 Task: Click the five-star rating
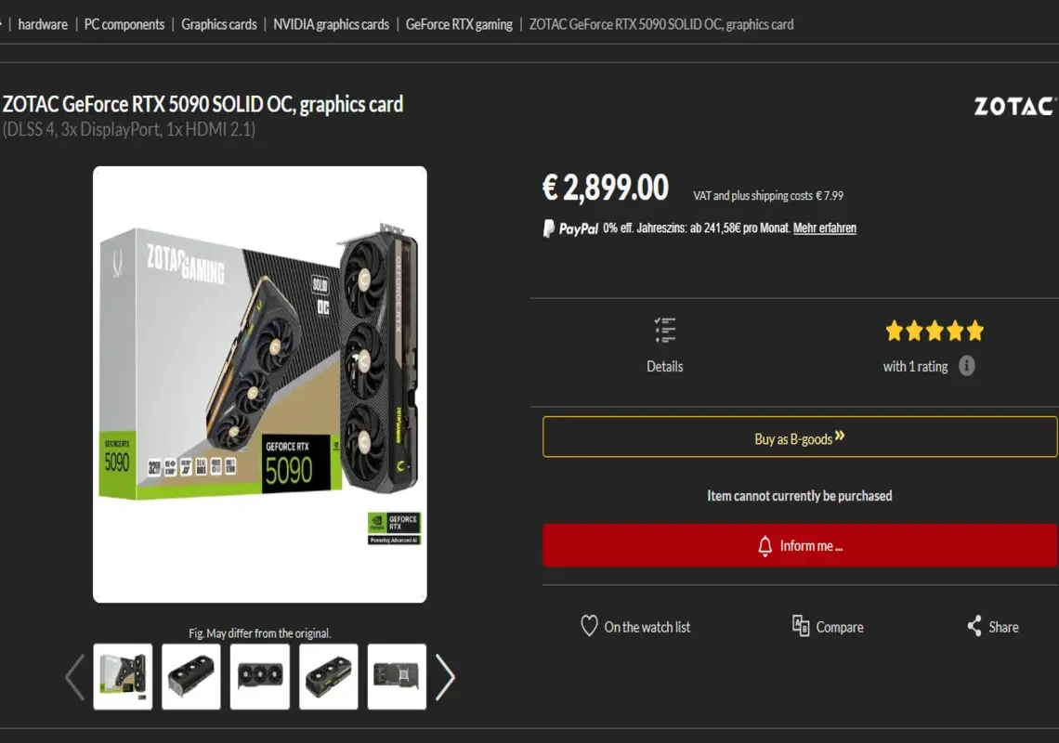tap(935, 331)
